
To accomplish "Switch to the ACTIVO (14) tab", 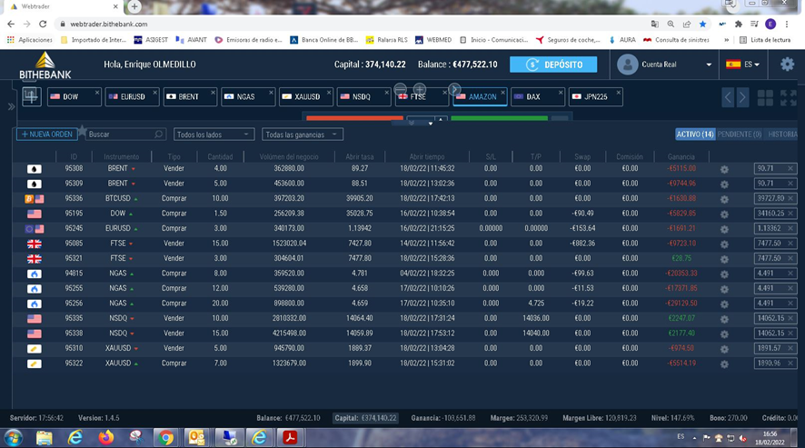I will (695, 134).
